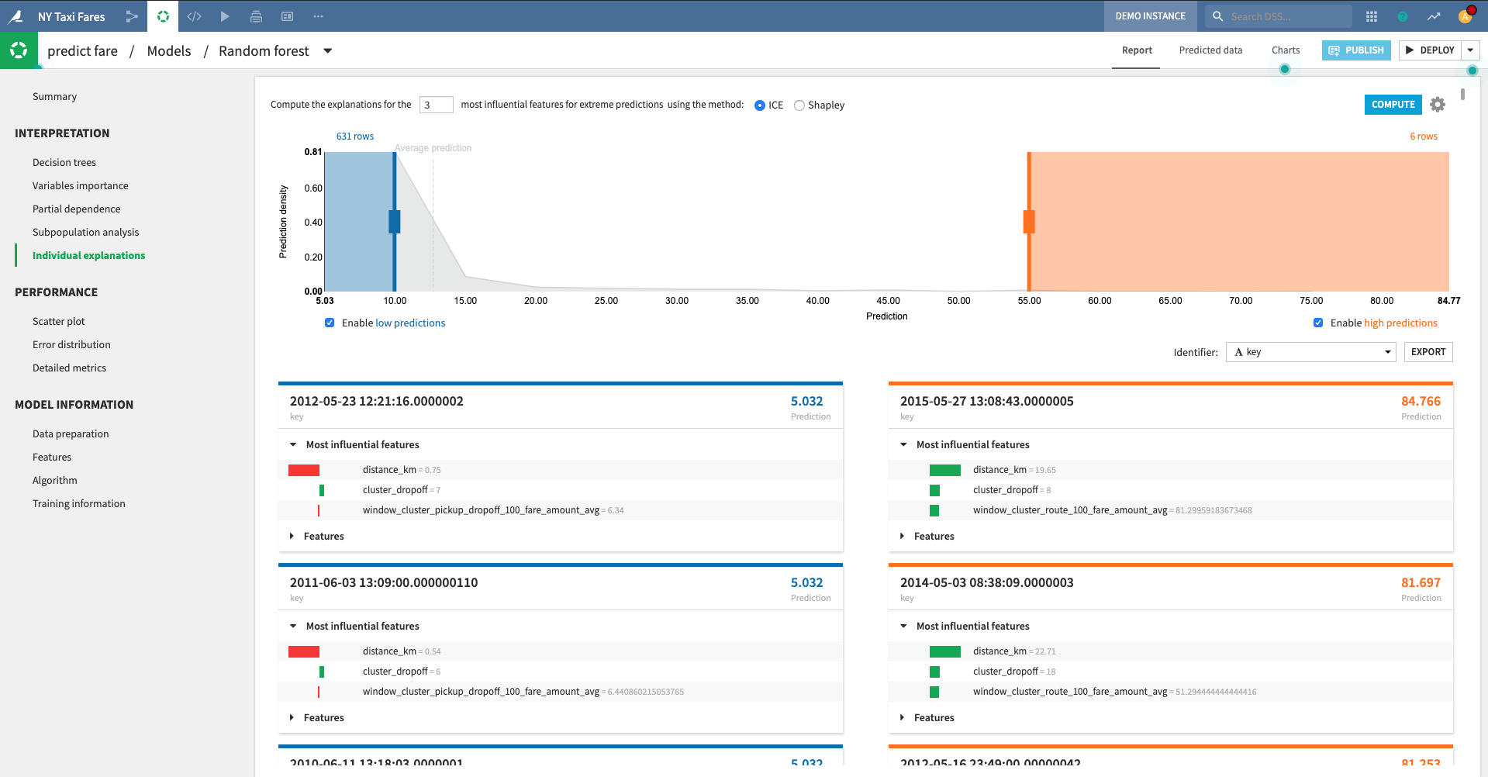
Task: Uncheck Enable high predictions checkbox
Action: [x=1318, y=323]
